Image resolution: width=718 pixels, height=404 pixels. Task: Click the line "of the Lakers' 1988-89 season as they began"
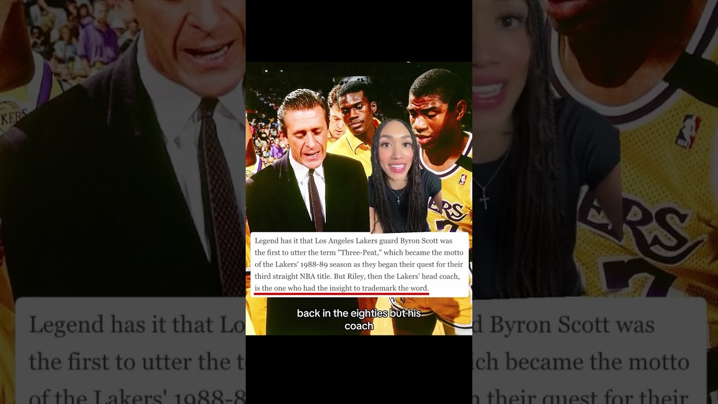point(358,264)
